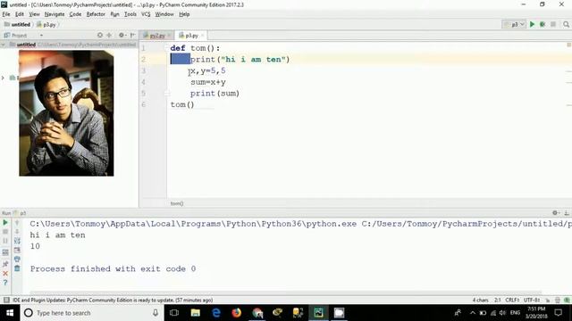Click the print(sum) code line
This screenshot has width=572, height=321.
tap(214, 94)
